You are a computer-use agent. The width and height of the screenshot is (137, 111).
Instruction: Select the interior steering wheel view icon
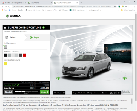coord(91,93)
